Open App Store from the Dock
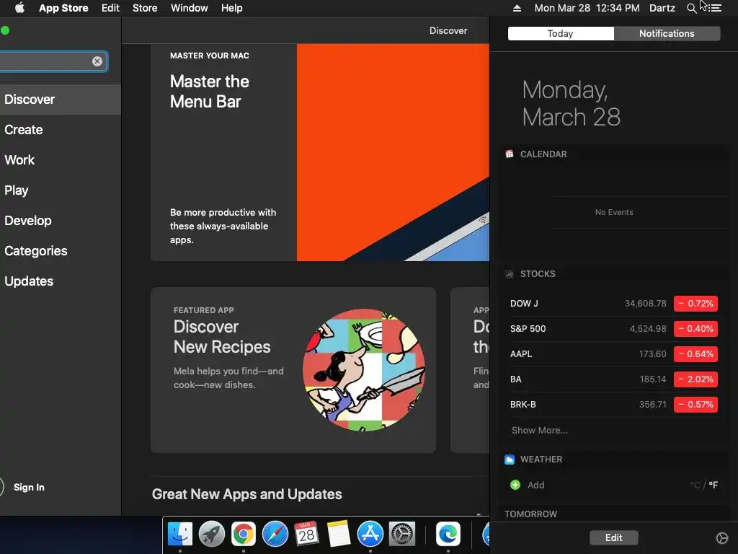Screen dimensions: 738x554 coord(370,534)
